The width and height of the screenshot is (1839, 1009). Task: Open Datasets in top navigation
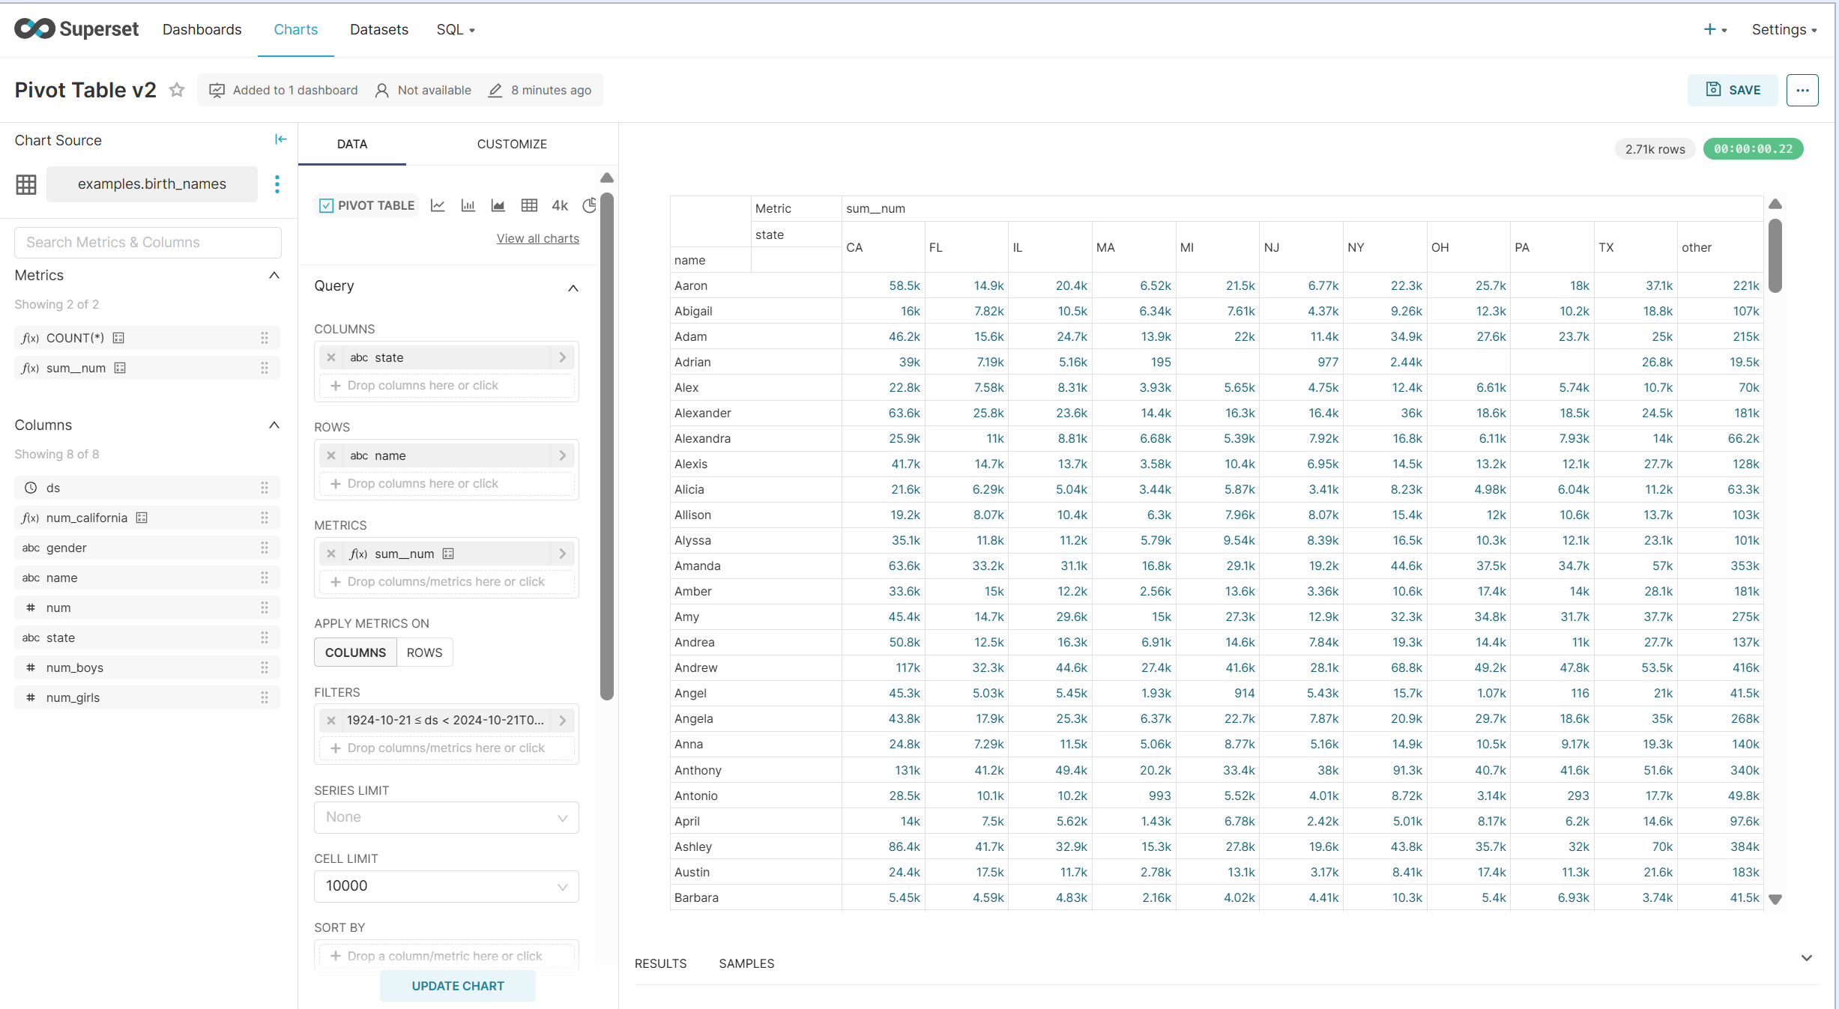pos(379,29)
